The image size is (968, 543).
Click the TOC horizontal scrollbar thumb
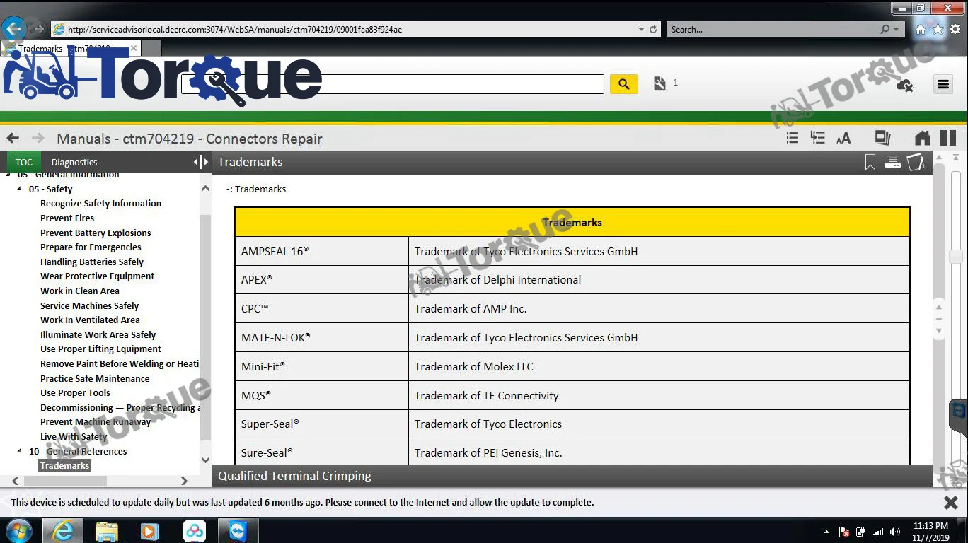click(x=65, y=481)
